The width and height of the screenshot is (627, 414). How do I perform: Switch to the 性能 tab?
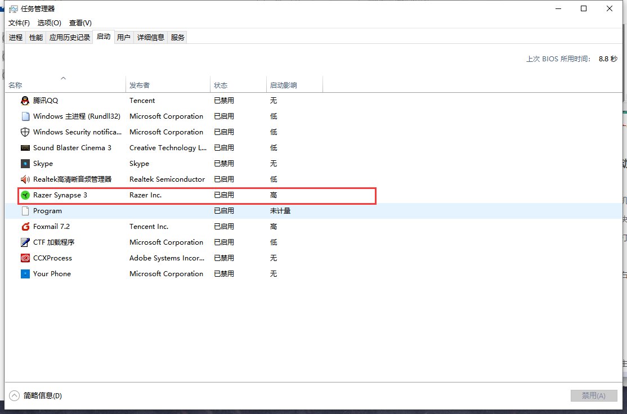coord(36,38)
